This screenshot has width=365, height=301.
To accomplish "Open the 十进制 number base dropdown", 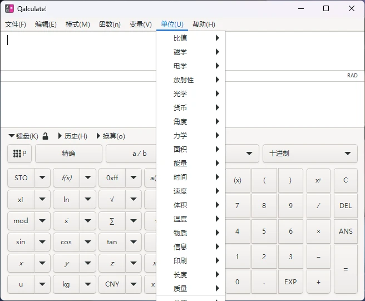I will (310, 154).
